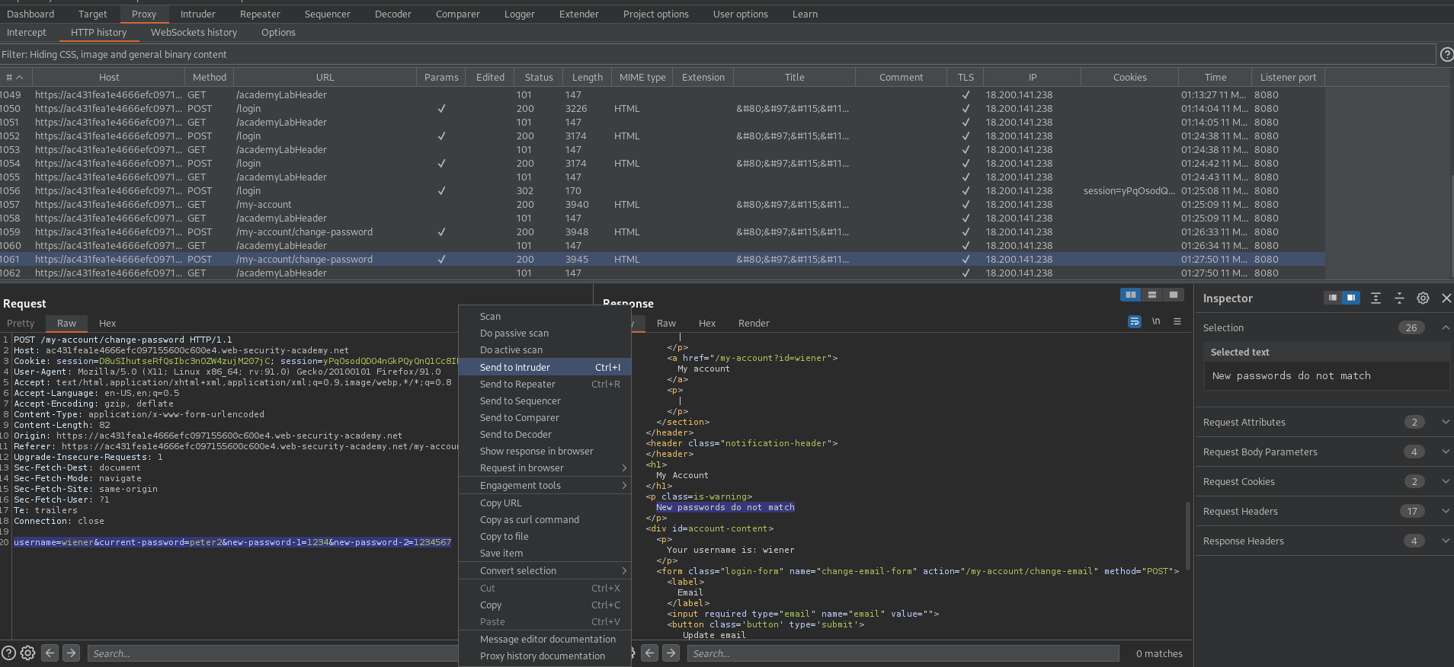Open the Dashboard tab

(30, 14)
